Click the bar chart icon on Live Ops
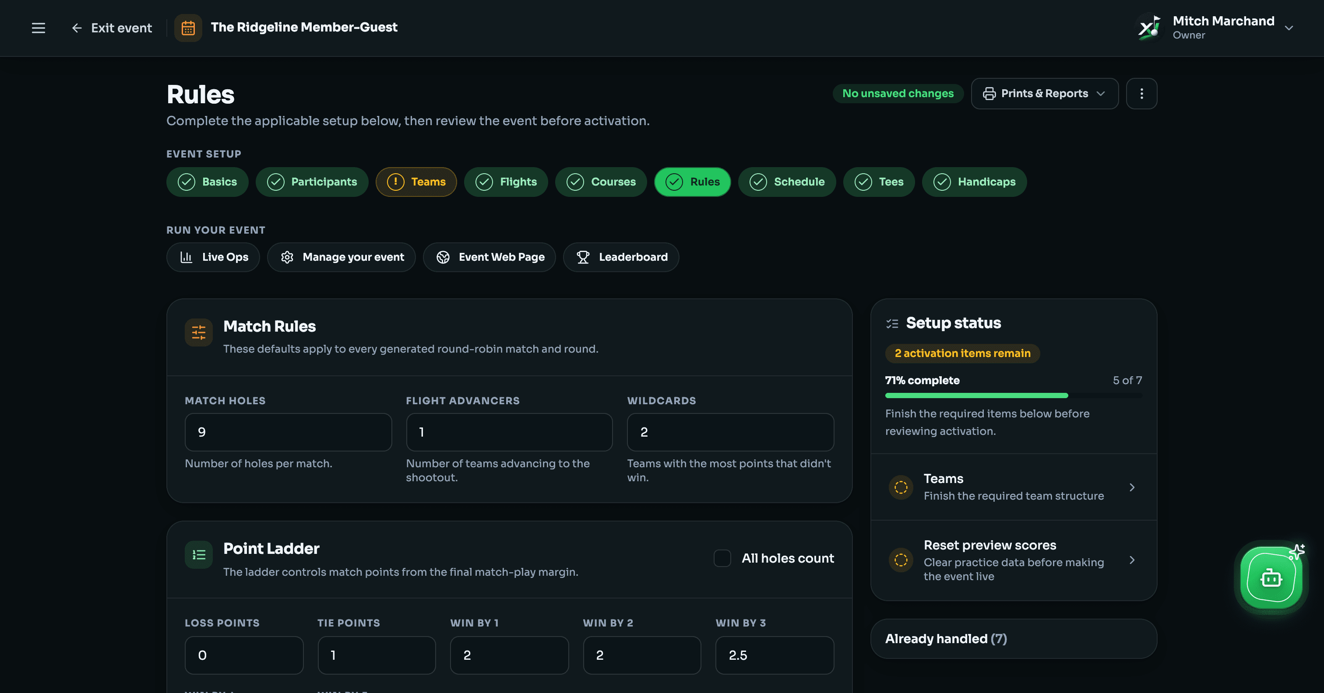 point(186,257)
